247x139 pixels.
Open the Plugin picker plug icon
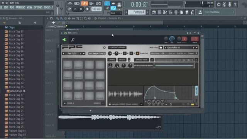click(x=187, y=12)
